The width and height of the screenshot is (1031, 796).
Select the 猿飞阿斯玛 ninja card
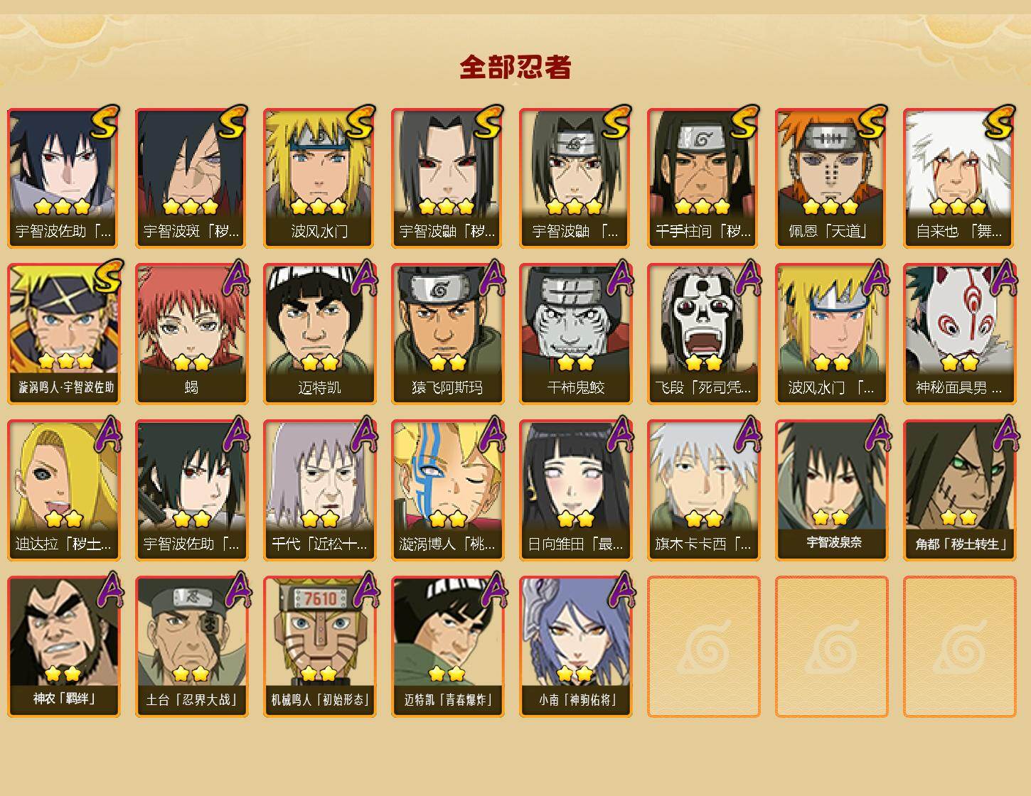click(x=448, y=334)
